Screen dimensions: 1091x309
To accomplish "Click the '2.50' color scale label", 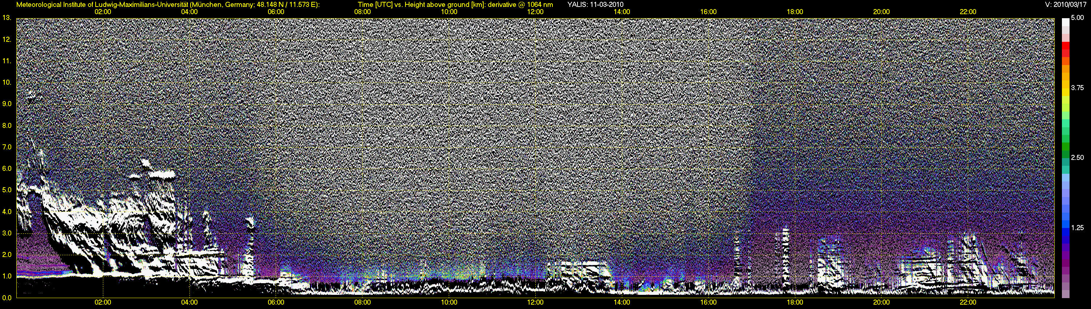I will pos(1077,157).
